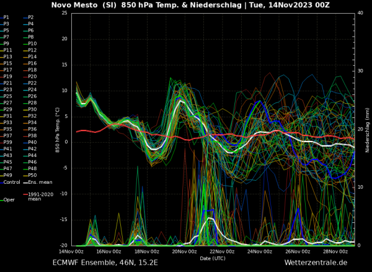Screen dimensions: 372x272
Task: Select legend entry P24
Action: point(30,89)
